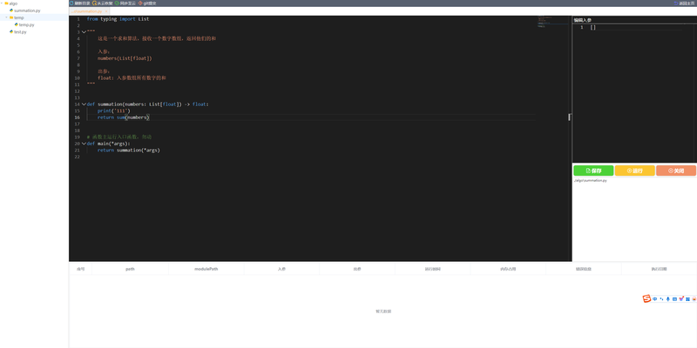
Task: Click line 1 from typing import List
Action: [x=118, y=19]
